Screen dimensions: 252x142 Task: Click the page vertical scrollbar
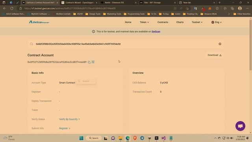click(x=250, y=45)
